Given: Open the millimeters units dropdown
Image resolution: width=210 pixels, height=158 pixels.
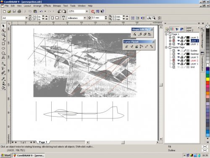Looking at the screenshot, I should pos(85,18).
